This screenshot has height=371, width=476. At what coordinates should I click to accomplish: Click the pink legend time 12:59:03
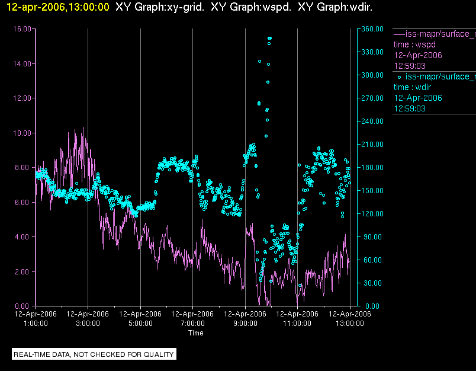[410, 66]
